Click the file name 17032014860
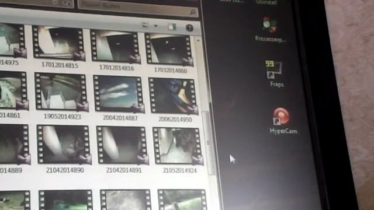The height and width of the screenshot is (210, 374). click(x=170, y=70)
